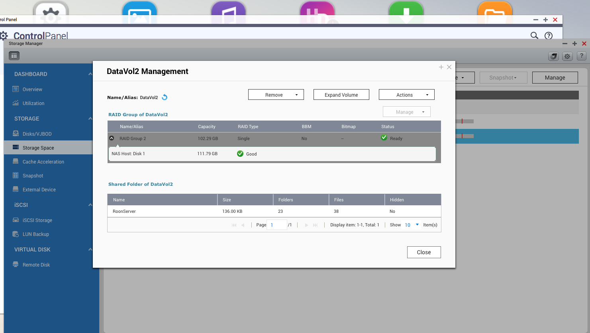Click the Storage Manager help question mark
This screenshot has width=590, height=333.
[x=581, y=56]
